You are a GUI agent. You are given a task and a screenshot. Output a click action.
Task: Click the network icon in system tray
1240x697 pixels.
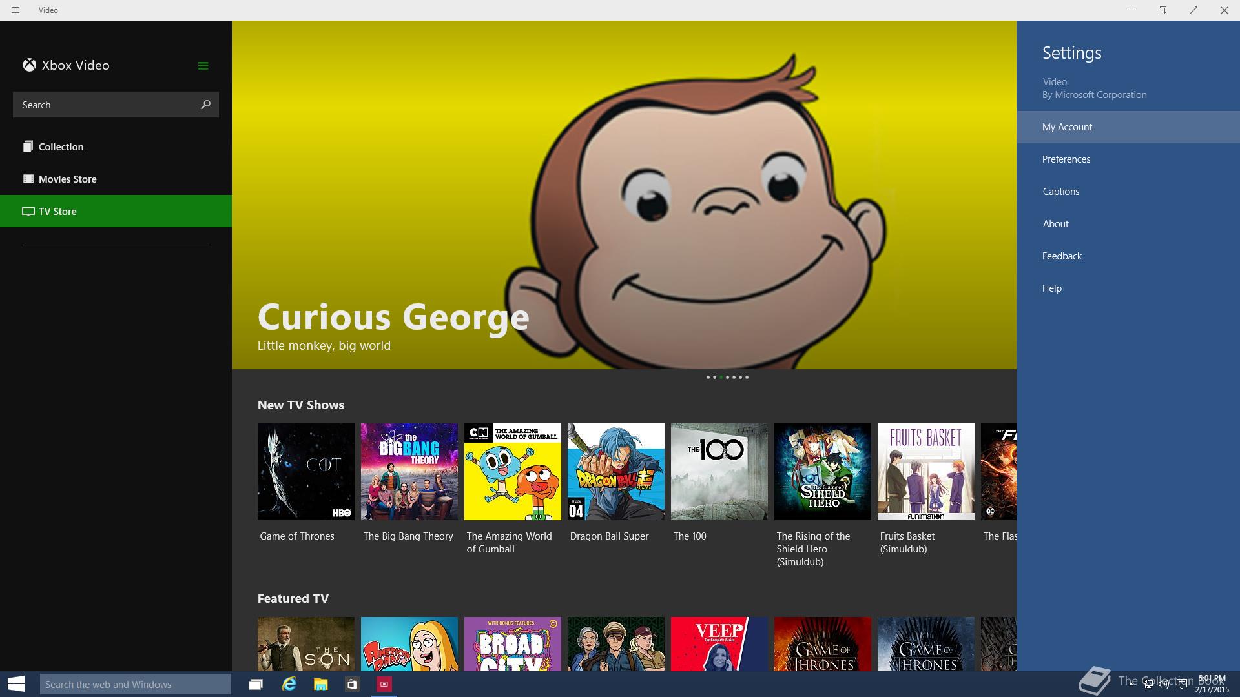[x=1148, y=684]
